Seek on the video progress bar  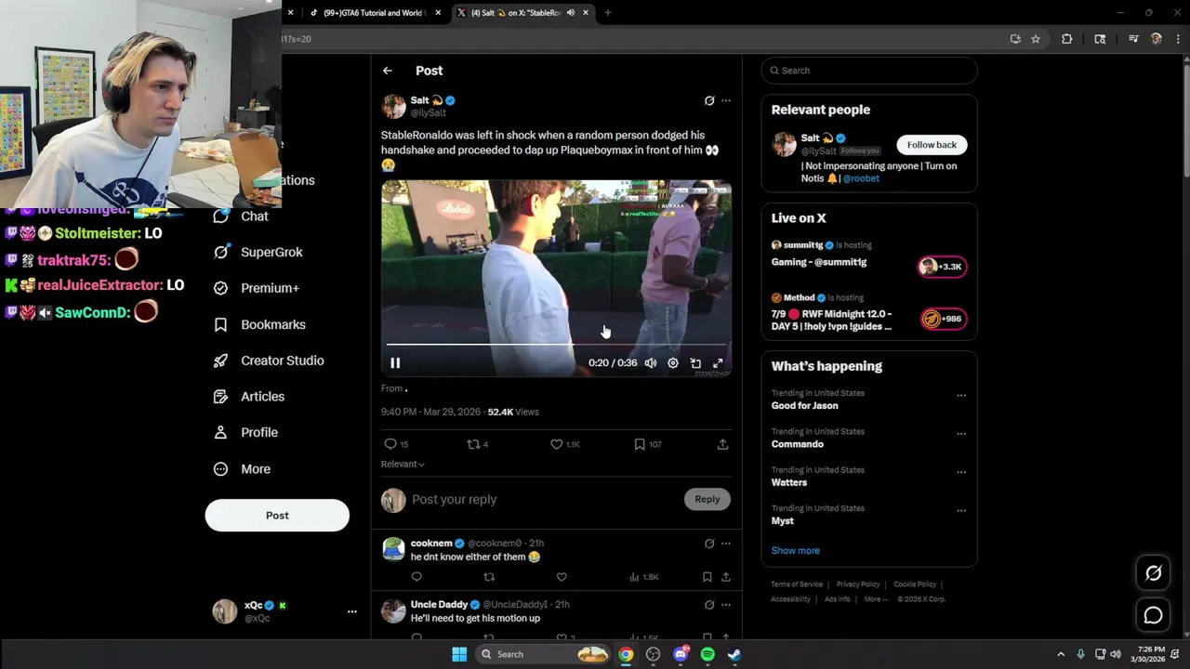click(x=556, y=345)
